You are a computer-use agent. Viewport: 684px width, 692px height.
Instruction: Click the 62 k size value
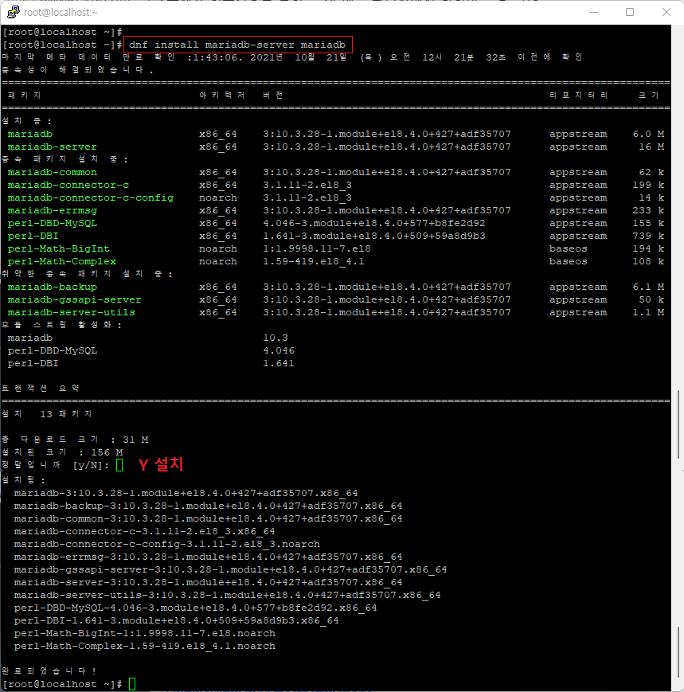coord(651,172)
